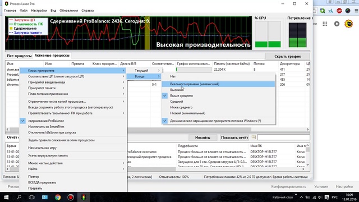Open the Windows Start menu
This screenshot has width=359, height=202.
(6, 197)
